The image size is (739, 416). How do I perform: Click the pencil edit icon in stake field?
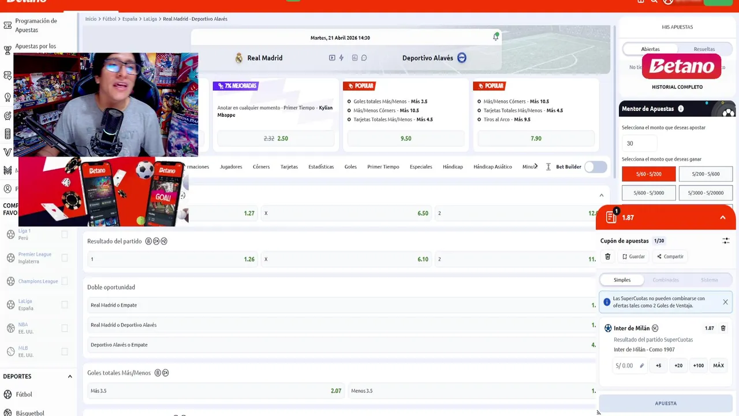(642, 366)
